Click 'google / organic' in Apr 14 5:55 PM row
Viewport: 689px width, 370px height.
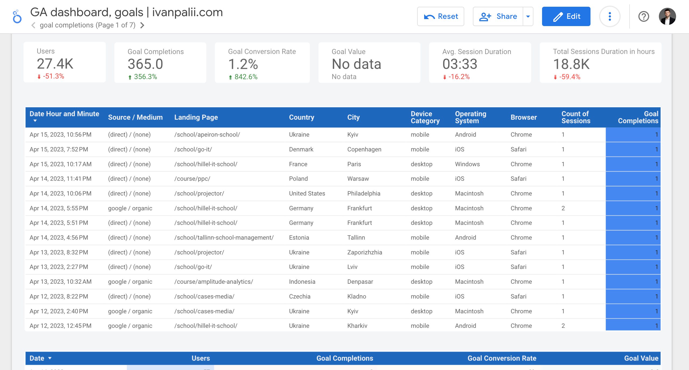pos(130,208)
